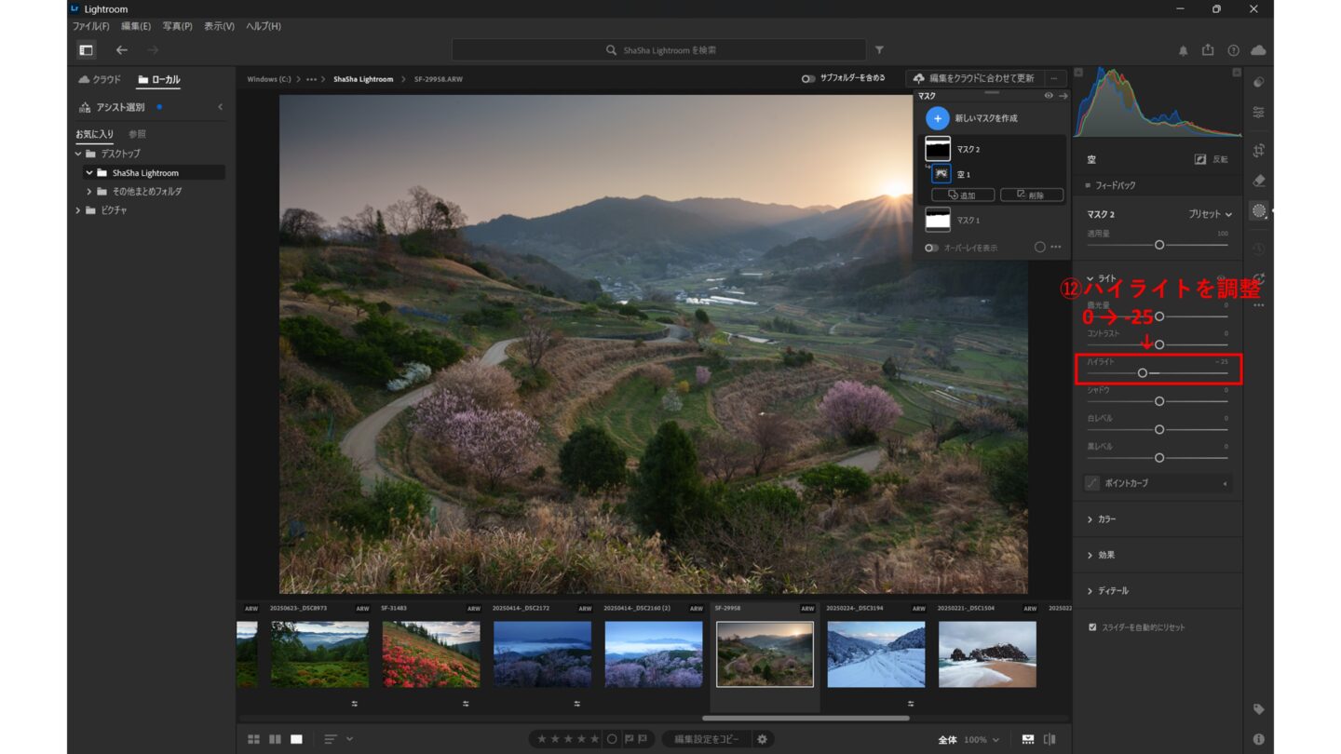Screen dimensions: 1341x754
Task: Toggle オーバーレイを表示 switch
Action: (x=931, y=248)
